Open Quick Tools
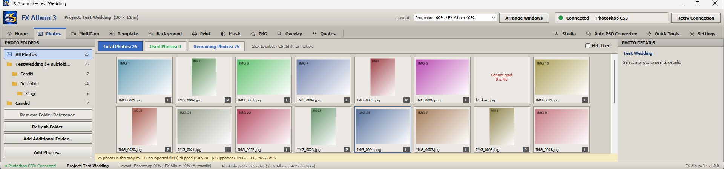Screen dimensions: 724x169 pos(663,34)
